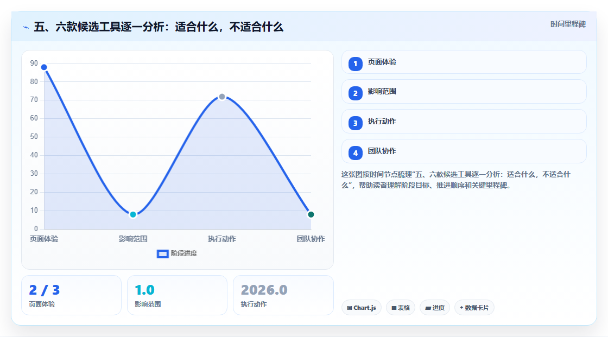Click the section title 五、六款候选工具逐一分析
This screenshot has height=337, width=608.
(159, 27)
